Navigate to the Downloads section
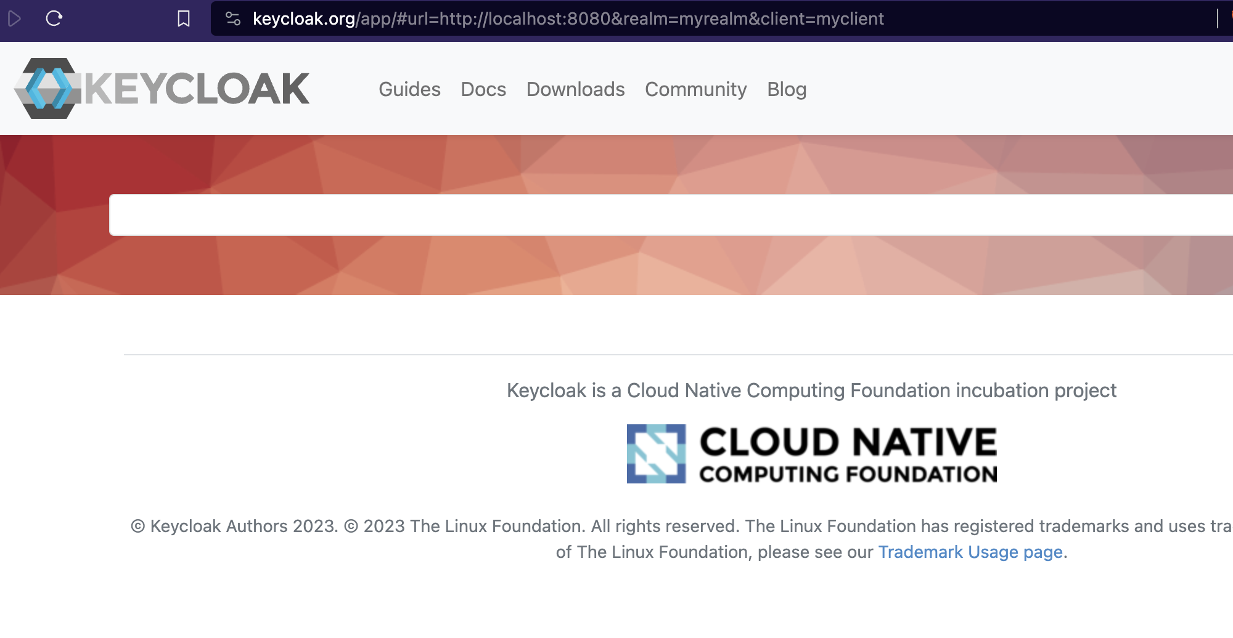Screen dimensions: 1233x638 pos(575,89)
